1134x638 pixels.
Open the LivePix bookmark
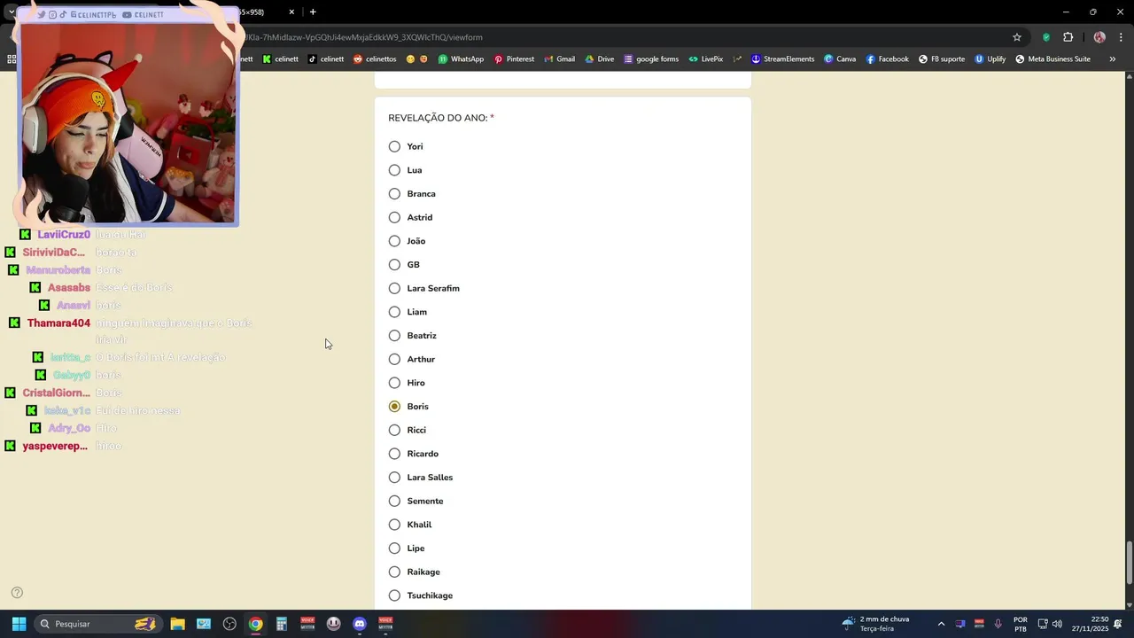(706, 59)
